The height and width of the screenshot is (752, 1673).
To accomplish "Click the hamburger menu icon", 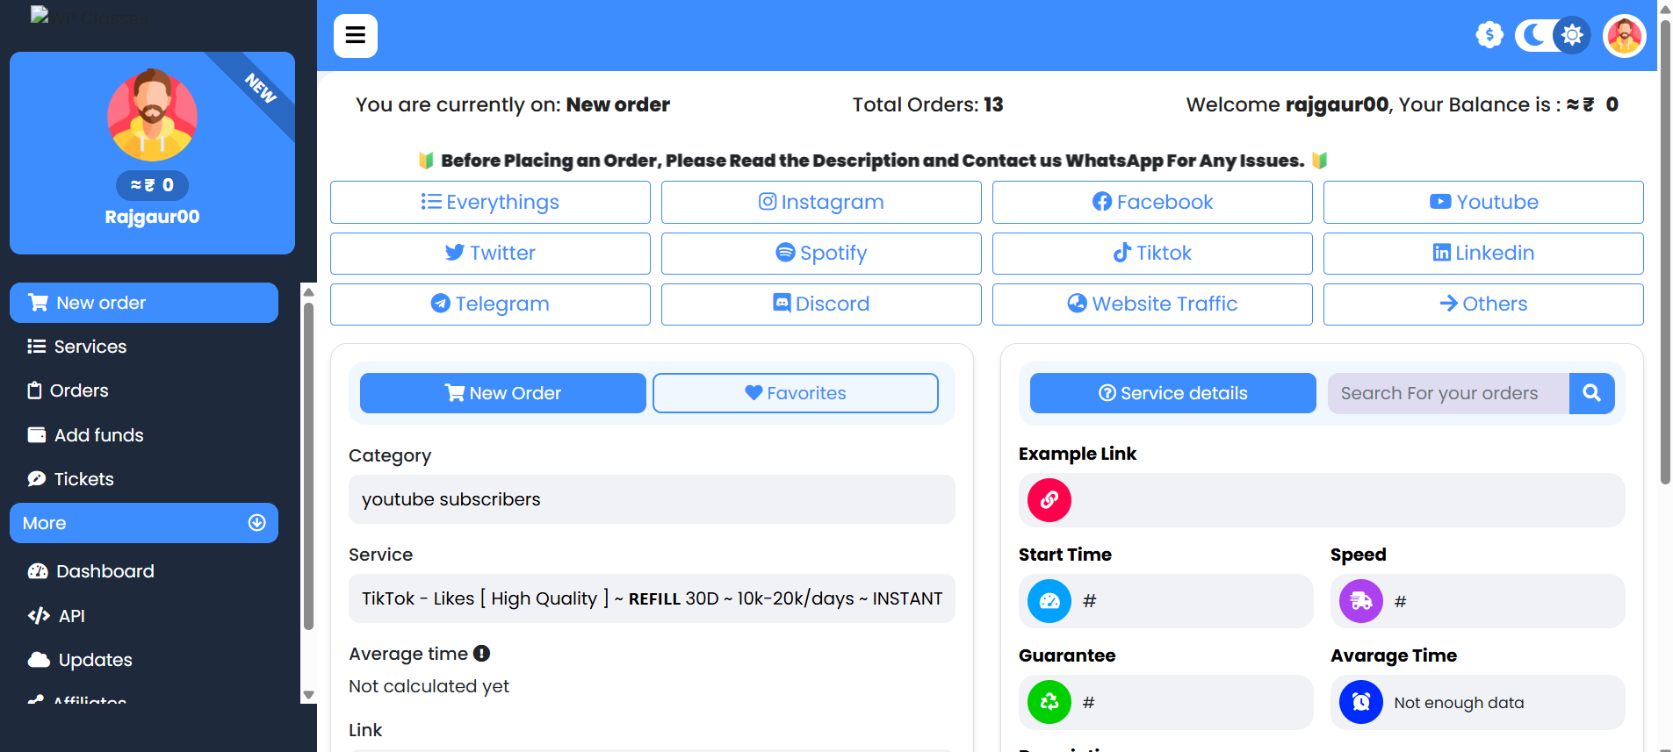I will 355,36.
